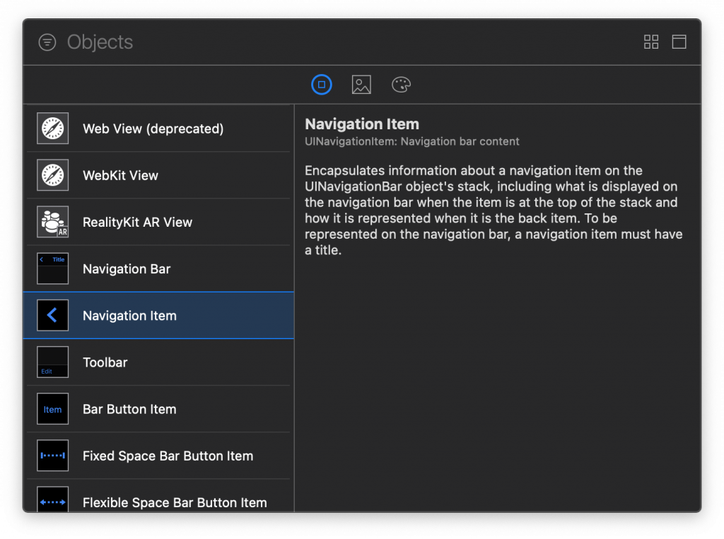Open the Color palette library tab
Screen dimensions: 724x539
(401, 85)
